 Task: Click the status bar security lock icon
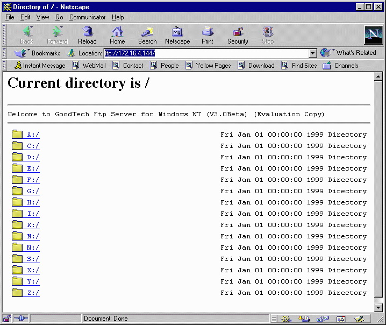(7, 319)
